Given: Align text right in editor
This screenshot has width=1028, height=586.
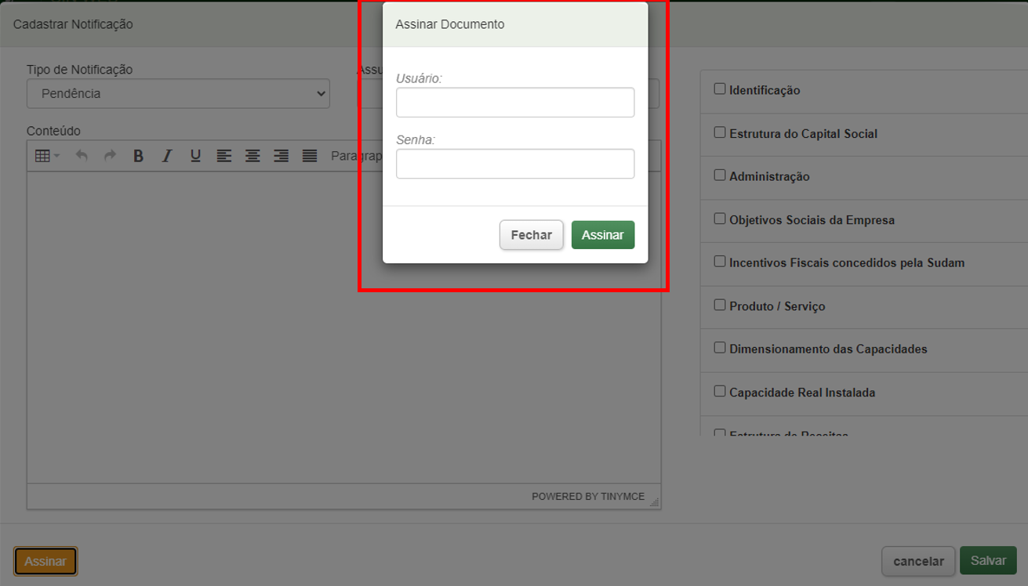Looking at the screenshot, I should [281, 156].
